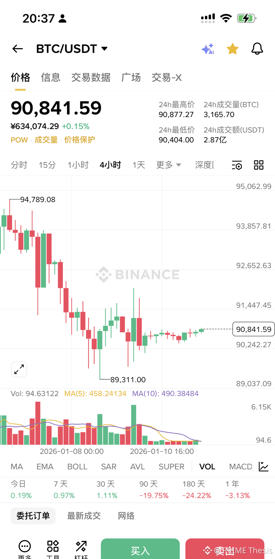Enable the BOLL indicator
This screenshot has height=559, width=275.
click(77, 467)
